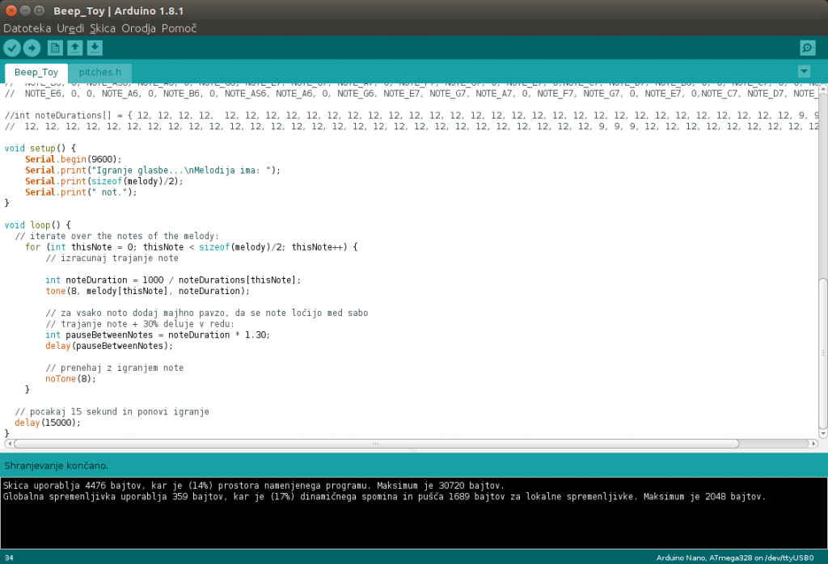Click the Save sketch down-arrow icon
This screenshot has width=828, height=564.
95,48
